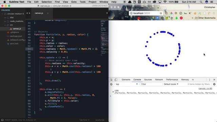Click the compass extension icon in Chrome
217x122 pixels.
tap(180, 13)
